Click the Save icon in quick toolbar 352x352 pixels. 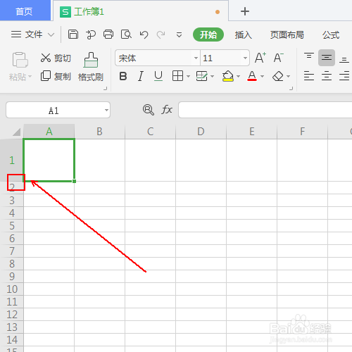tap(73, 34)
